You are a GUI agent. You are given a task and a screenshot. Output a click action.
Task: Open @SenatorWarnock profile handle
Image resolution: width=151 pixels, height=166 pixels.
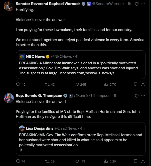click(108, 4)
